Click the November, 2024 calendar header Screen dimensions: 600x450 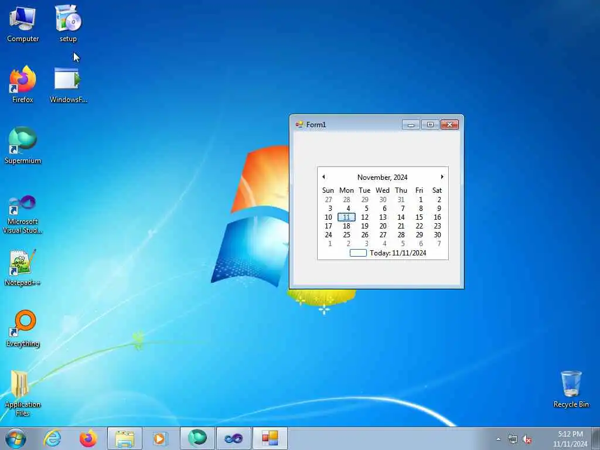click(x=382, y=177)
